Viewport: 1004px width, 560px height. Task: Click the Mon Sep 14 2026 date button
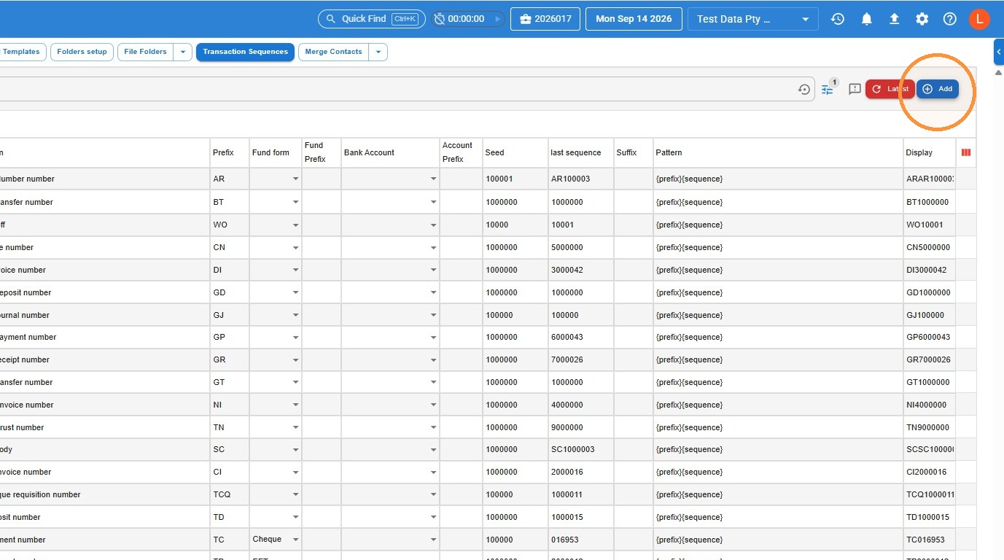(x=634, y=19)
